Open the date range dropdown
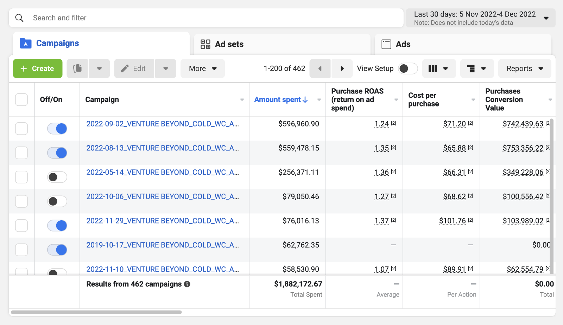This screenshot has width=563, height=325. click(x=481, y=18)
